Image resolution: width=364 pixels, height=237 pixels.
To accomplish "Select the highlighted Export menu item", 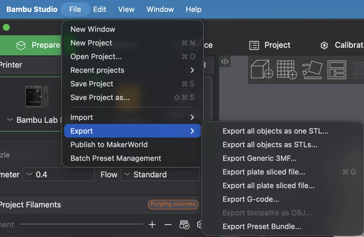I will click(x=132, y=131).
